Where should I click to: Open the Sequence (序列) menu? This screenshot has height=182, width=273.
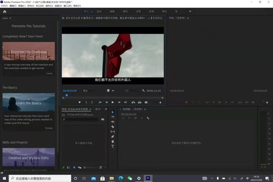[31, 6]
